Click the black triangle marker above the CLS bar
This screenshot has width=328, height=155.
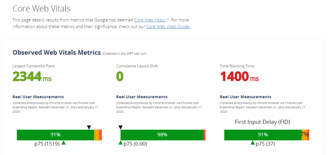[120, 127]
